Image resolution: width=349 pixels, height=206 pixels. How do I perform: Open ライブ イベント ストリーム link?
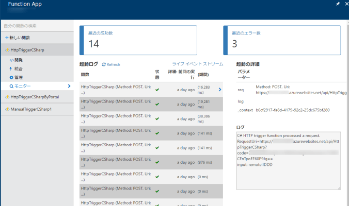(198, 64)
